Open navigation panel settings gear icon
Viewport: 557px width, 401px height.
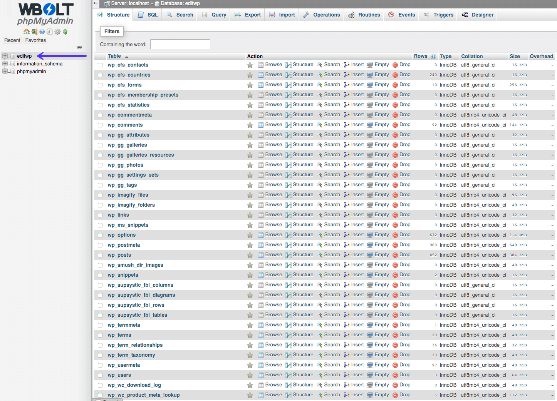57,32
